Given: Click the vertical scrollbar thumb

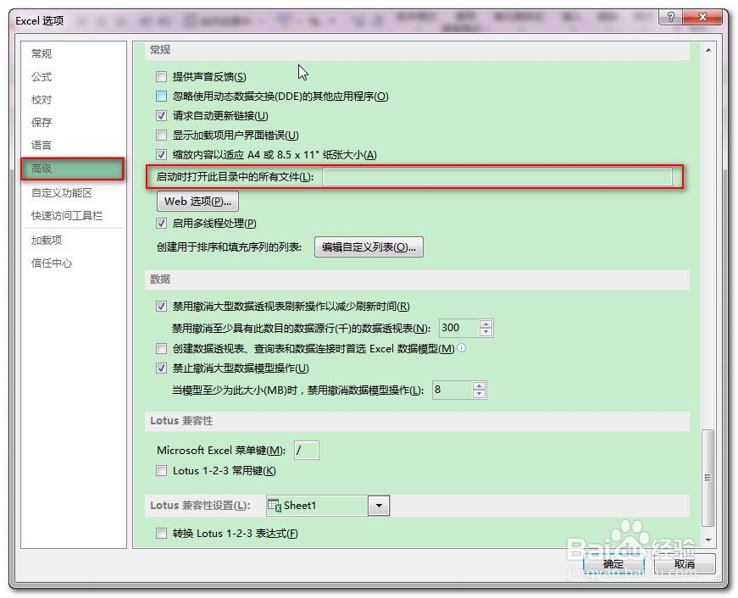Looking at the screenshot, I should pyautogui.click(x=707, y=478).
